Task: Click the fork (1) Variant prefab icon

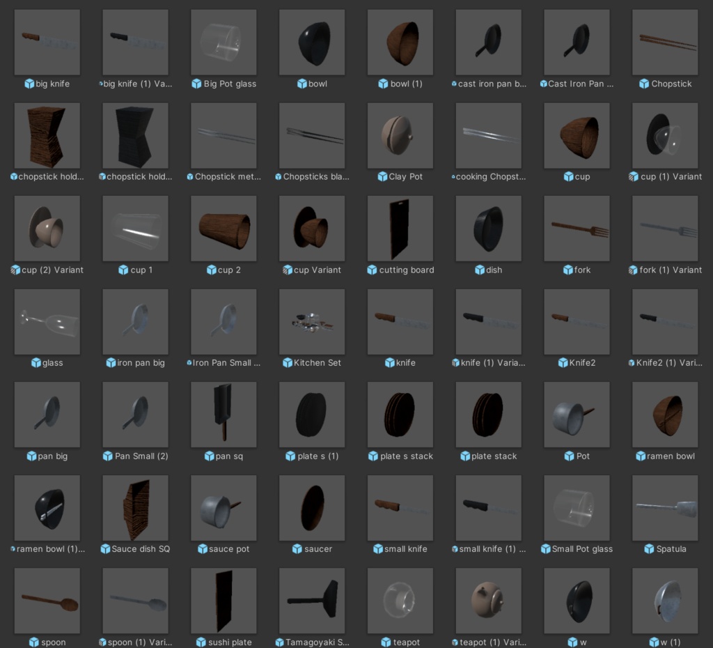Action: click(x=633, y=270)
